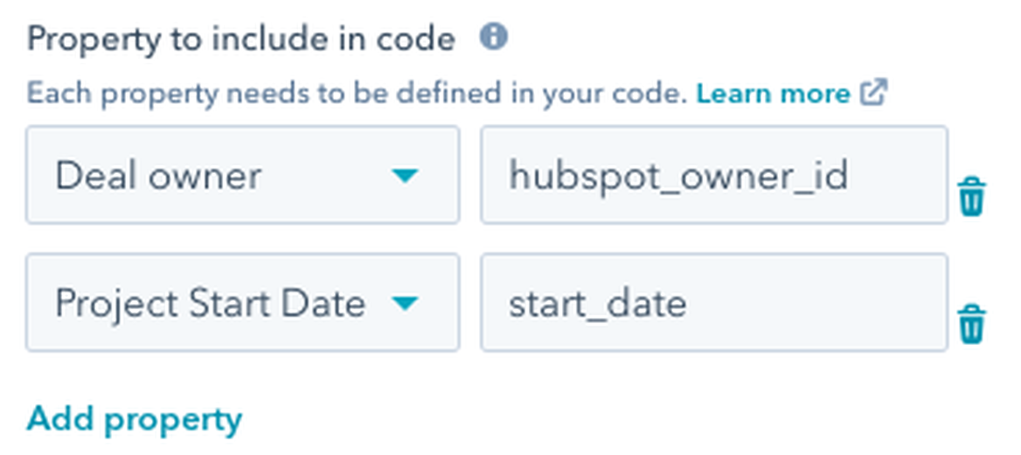Open the Project Start Date property selector

point(242,302)
